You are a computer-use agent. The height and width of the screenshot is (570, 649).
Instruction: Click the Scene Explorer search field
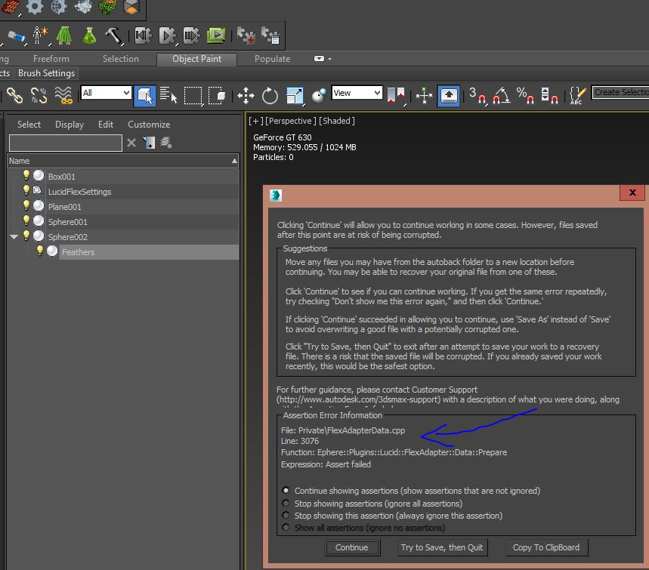(x=65, y=143)
